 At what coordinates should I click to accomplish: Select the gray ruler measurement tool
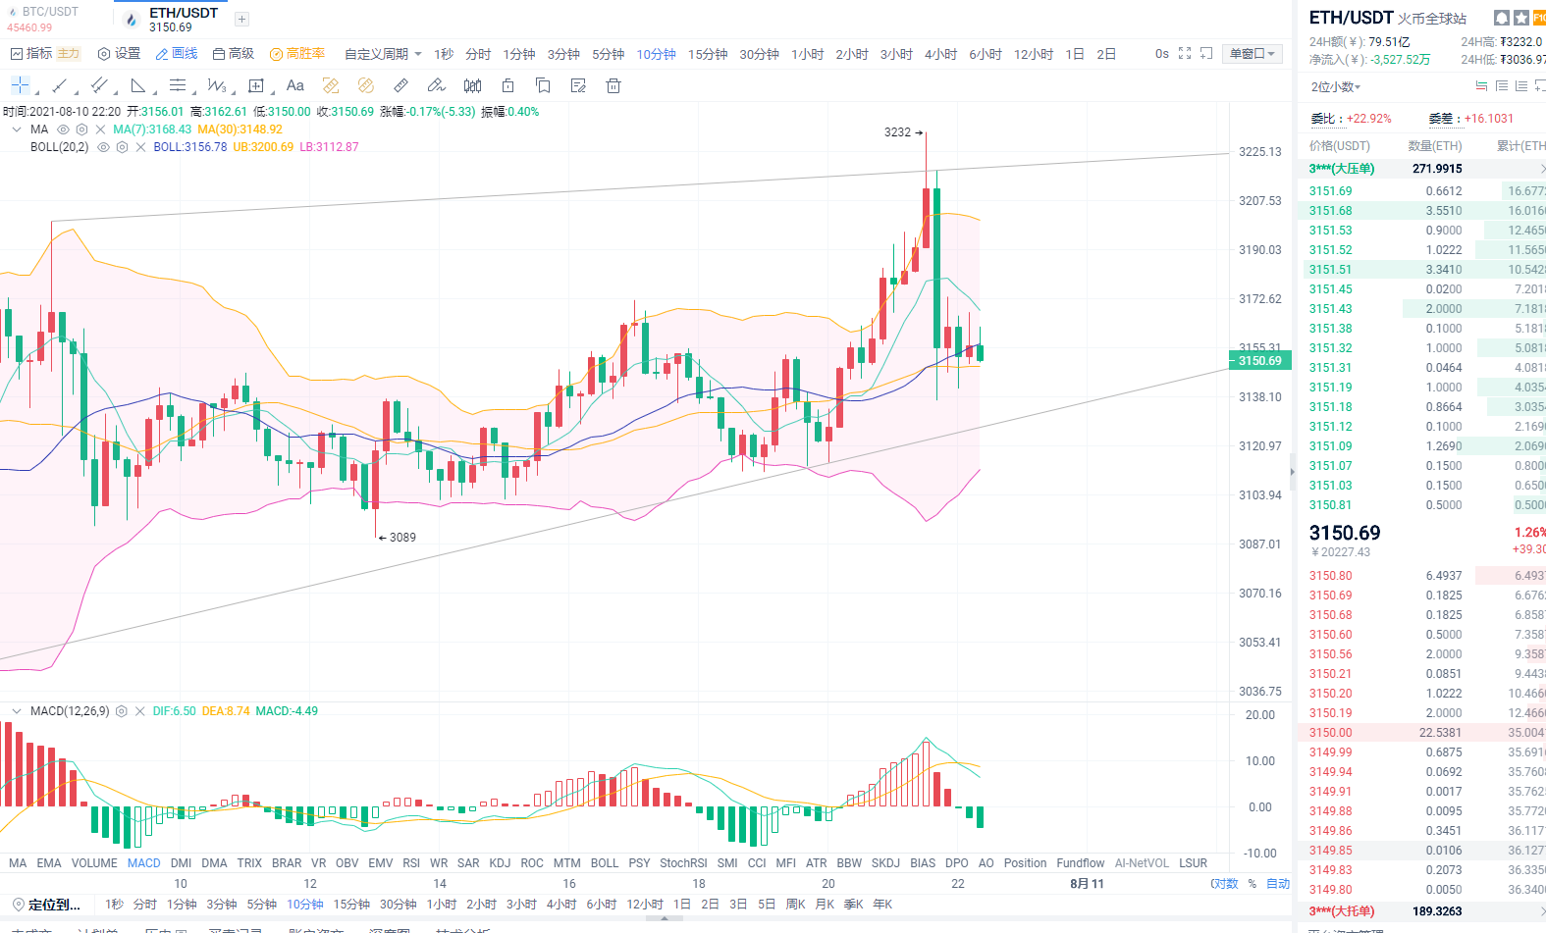[400, 85]
